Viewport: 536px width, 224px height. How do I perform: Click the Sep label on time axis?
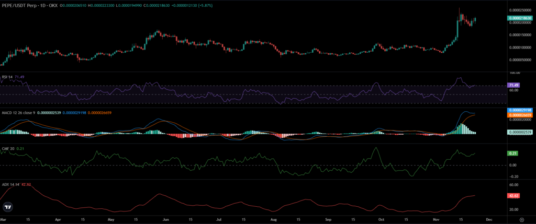[x=328, y=220]
